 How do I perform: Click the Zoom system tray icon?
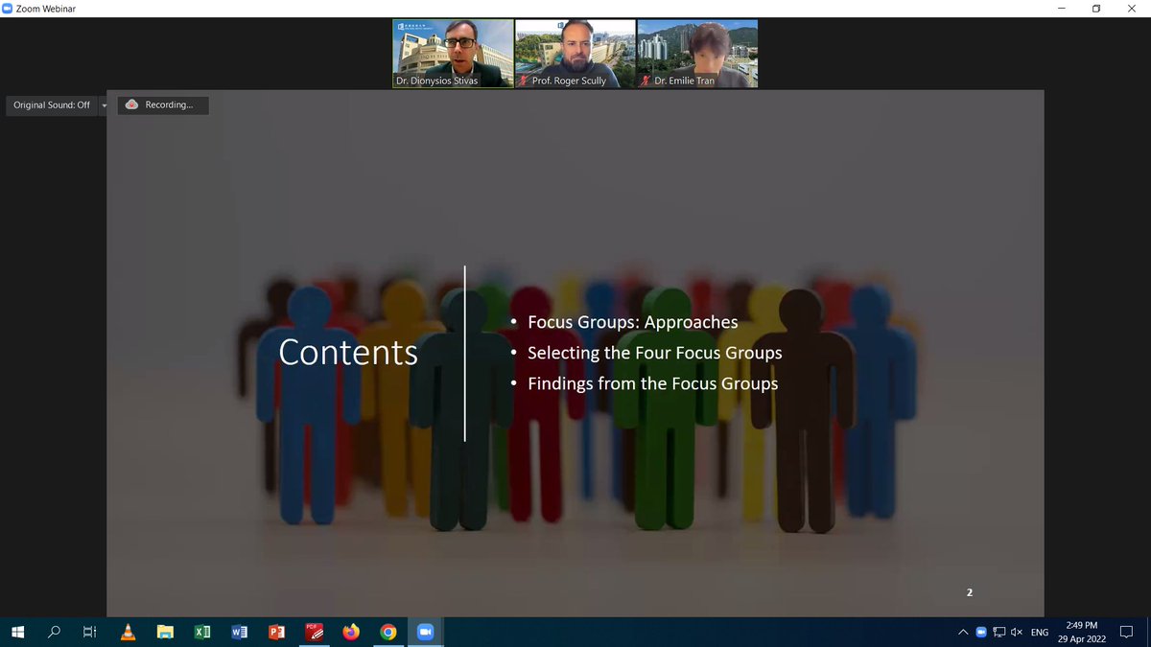click(x=981, y=633)
